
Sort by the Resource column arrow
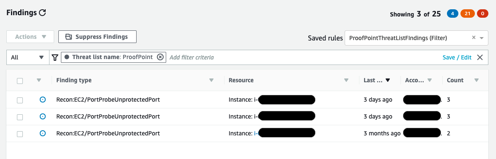click(346, 81)
